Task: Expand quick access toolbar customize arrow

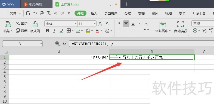Action: point(69,13)
